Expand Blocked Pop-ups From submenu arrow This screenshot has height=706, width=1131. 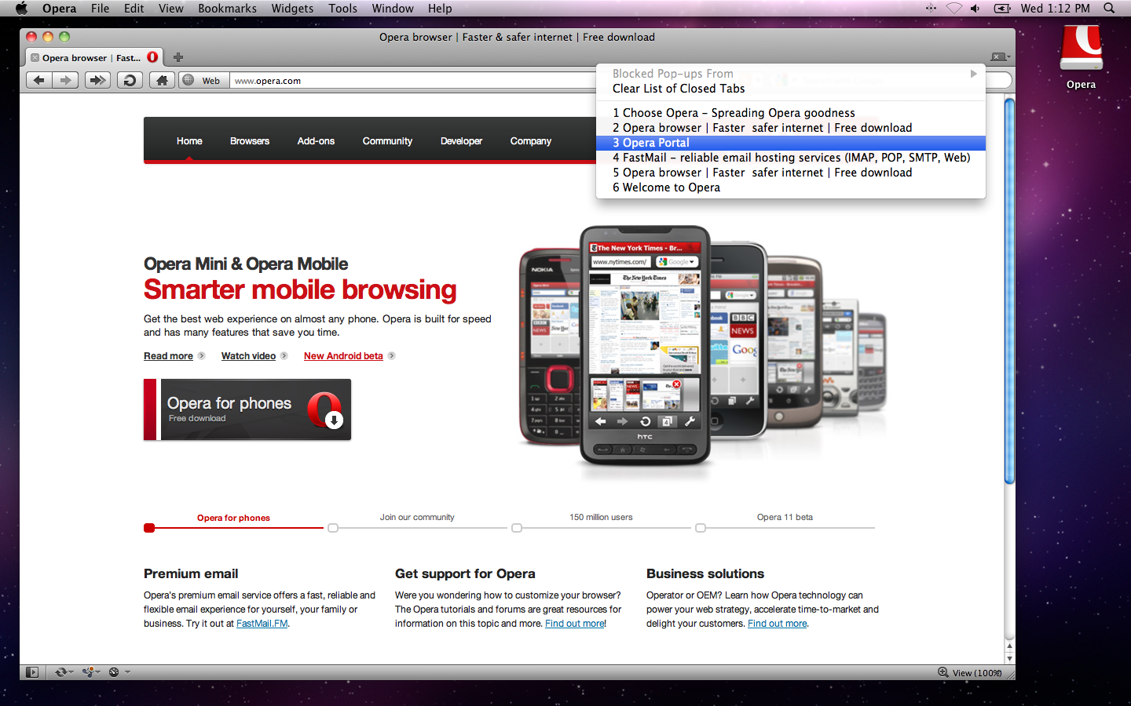(x=973, y=74)
